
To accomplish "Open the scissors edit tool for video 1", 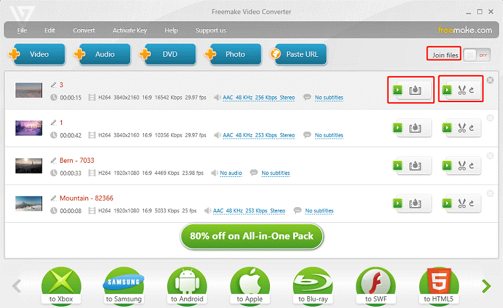I will point(462,128).
